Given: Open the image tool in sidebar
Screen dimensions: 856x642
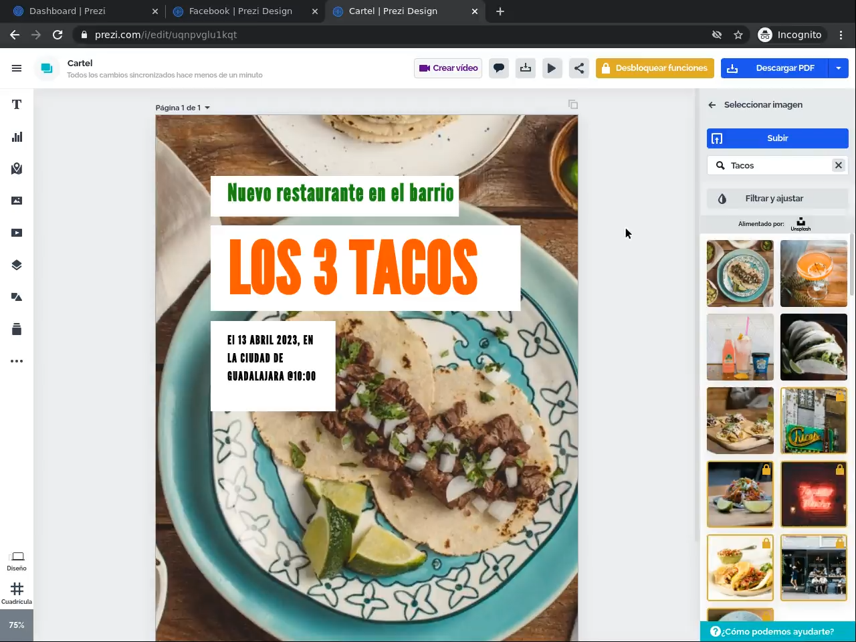Looking at the screenshot, I should tap(17, 201).
